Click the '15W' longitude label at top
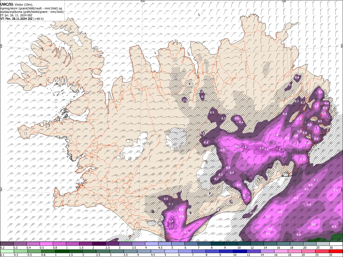Screen dimensions: 343x257 coord(284,1)
